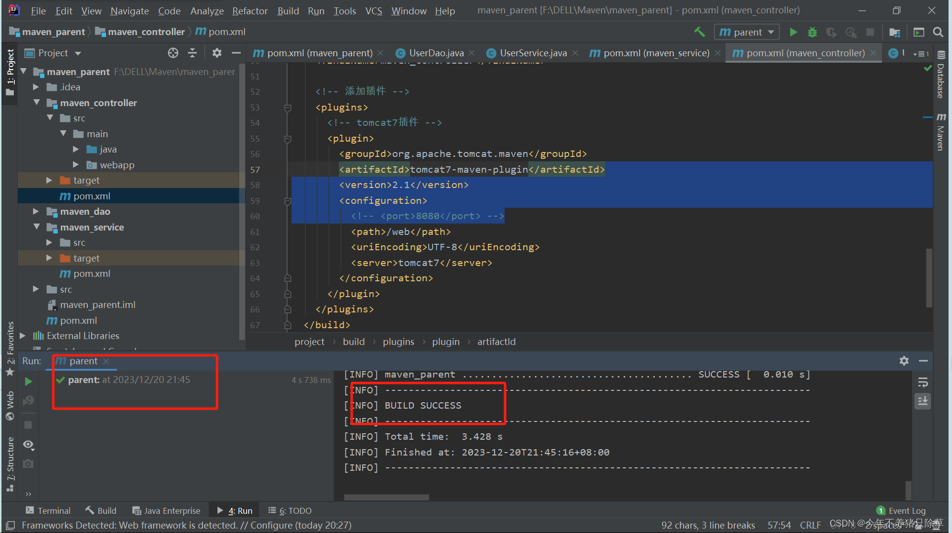Image resolution: width=952 pixels, height=533 pixels.
Task: Click Run with Coverage icon in toolbar
Action: 832,32
